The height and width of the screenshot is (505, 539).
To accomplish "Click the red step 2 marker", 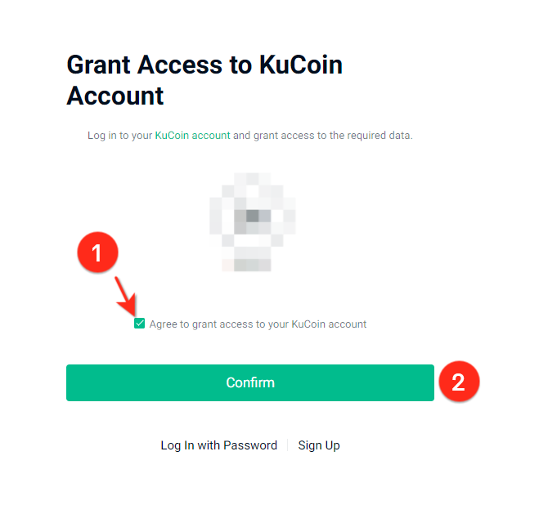I will pos(459,382).
